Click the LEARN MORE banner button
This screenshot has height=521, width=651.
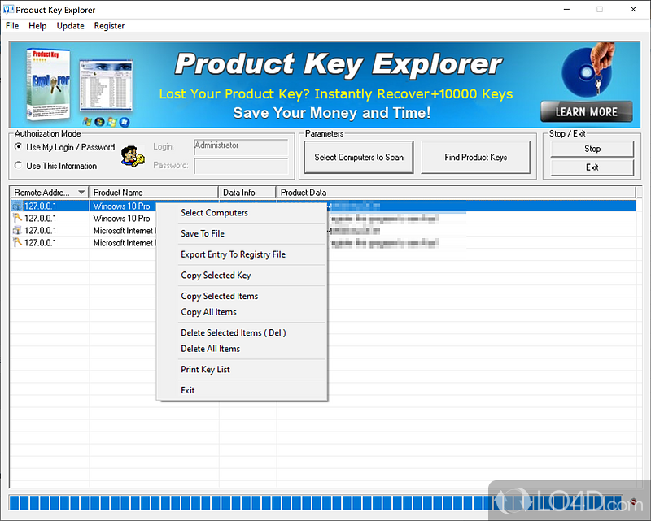586,111
